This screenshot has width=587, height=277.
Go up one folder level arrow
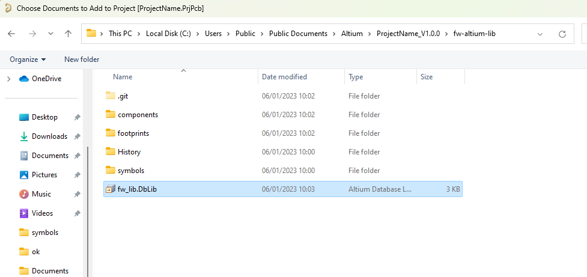[68, 34]
